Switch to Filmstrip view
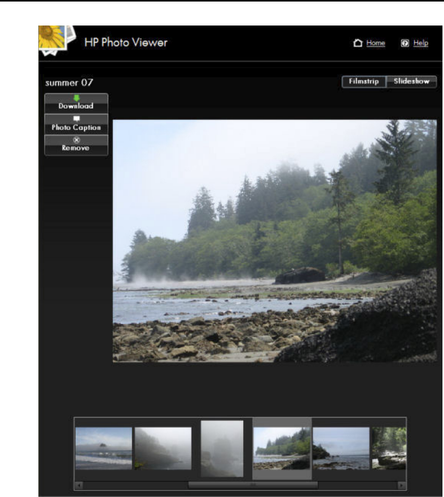The image size is (444, 497). [x=364, y=82]
